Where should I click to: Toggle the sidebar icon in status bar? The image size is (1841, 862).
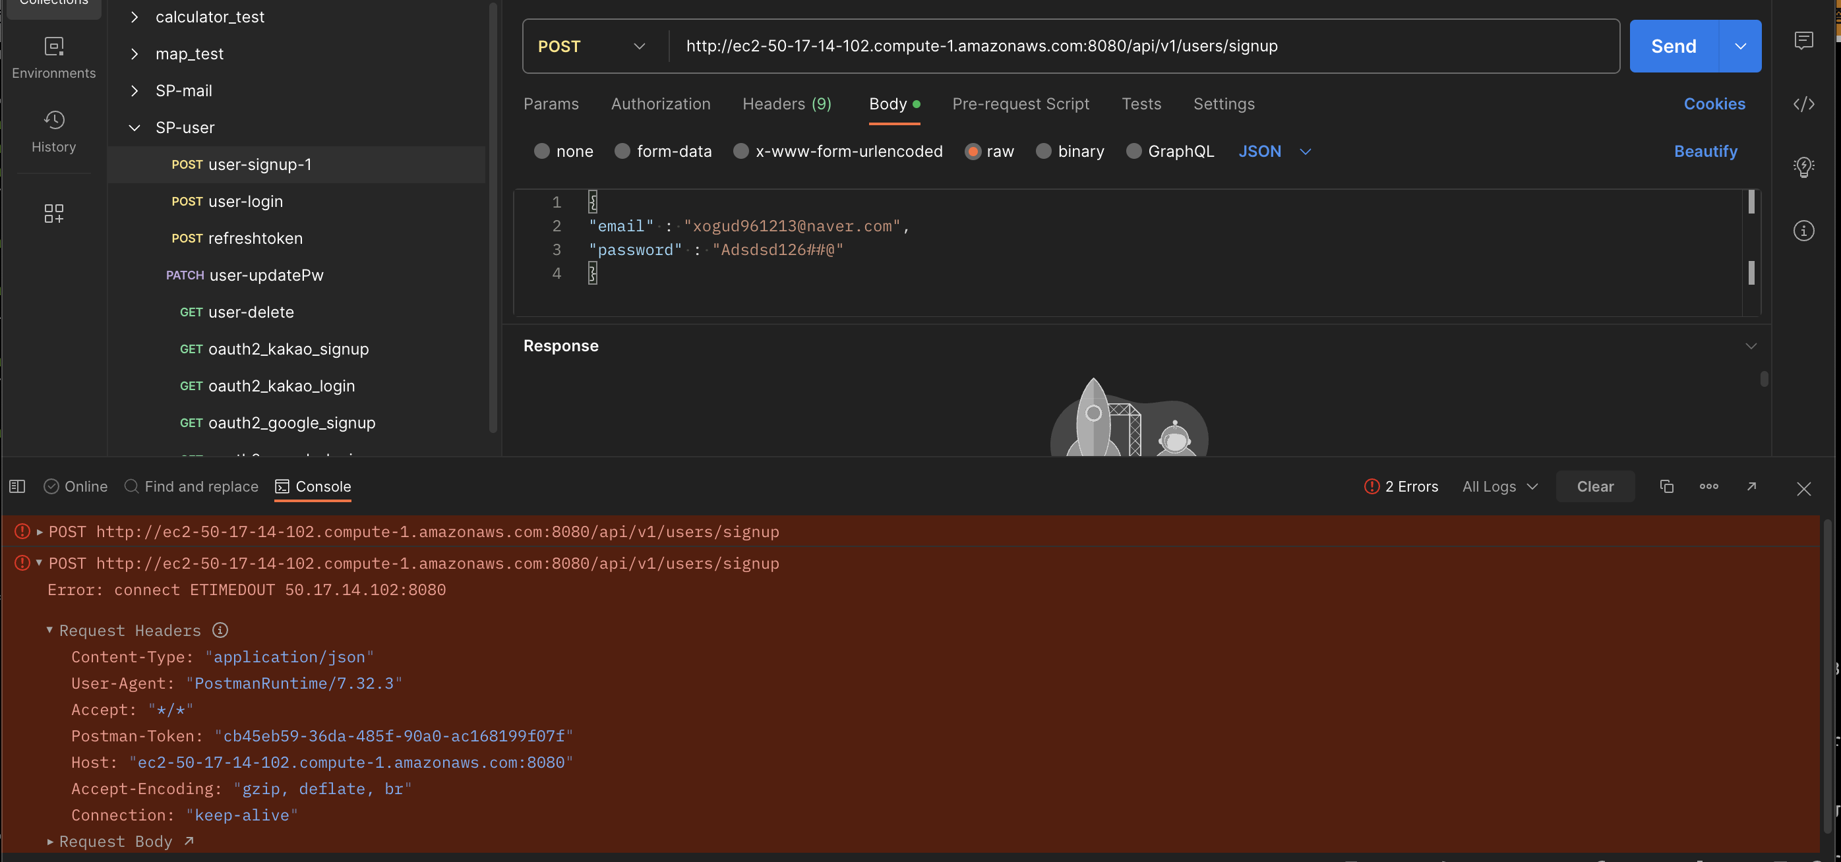coord(17,486)
